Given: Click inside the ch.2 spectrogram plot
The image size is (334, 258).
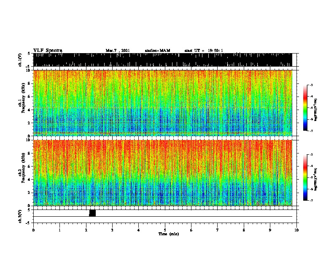Looking at the screenshot, I should click(163, 173).
